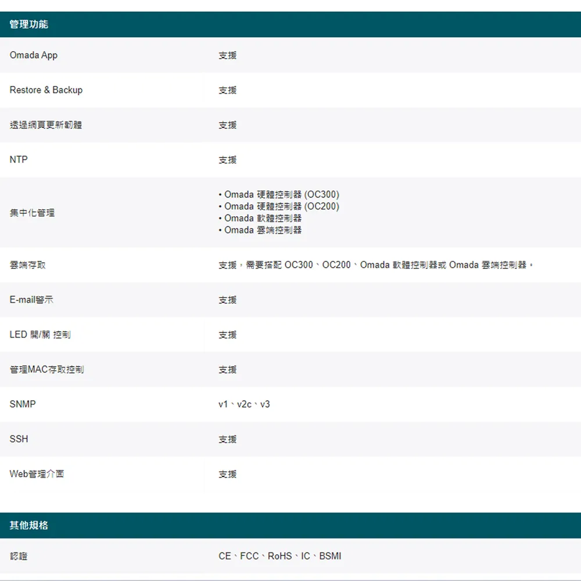Select the 管理MAC存取控制 label
The height and width of the screenshot is (581, 581).
(46, 370)
